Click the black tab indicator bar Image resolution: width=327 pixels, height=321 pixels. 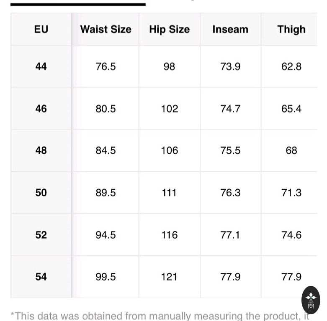[78, 4]
